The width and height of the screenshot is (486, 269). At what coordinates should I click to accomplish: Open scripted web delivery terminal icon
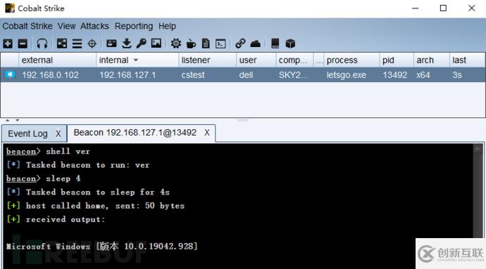[x=220, y=44]
